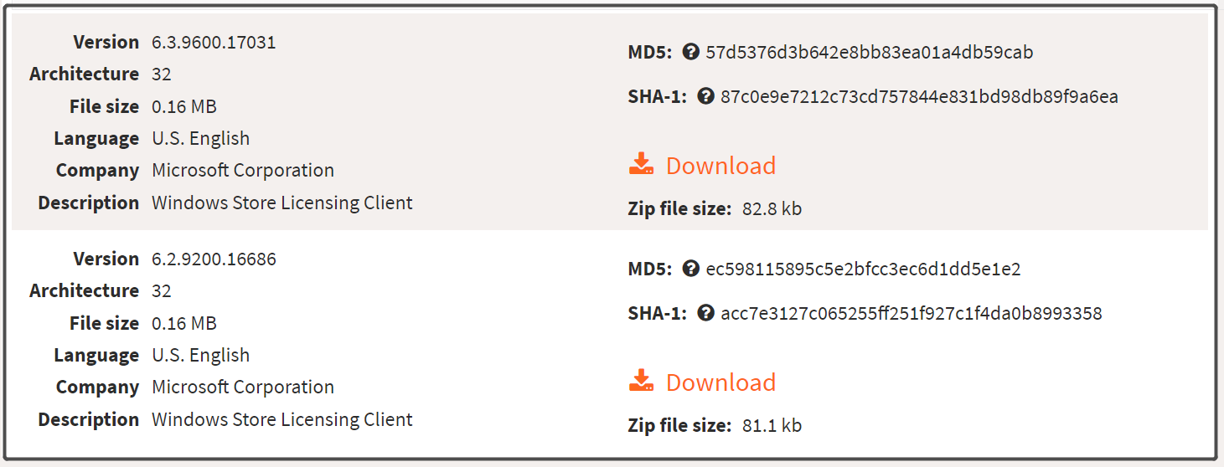Open the Download link for version 6.3.9600.17031
The image size is (1224, 467).
pyautogui.click(x=720, y=165)
